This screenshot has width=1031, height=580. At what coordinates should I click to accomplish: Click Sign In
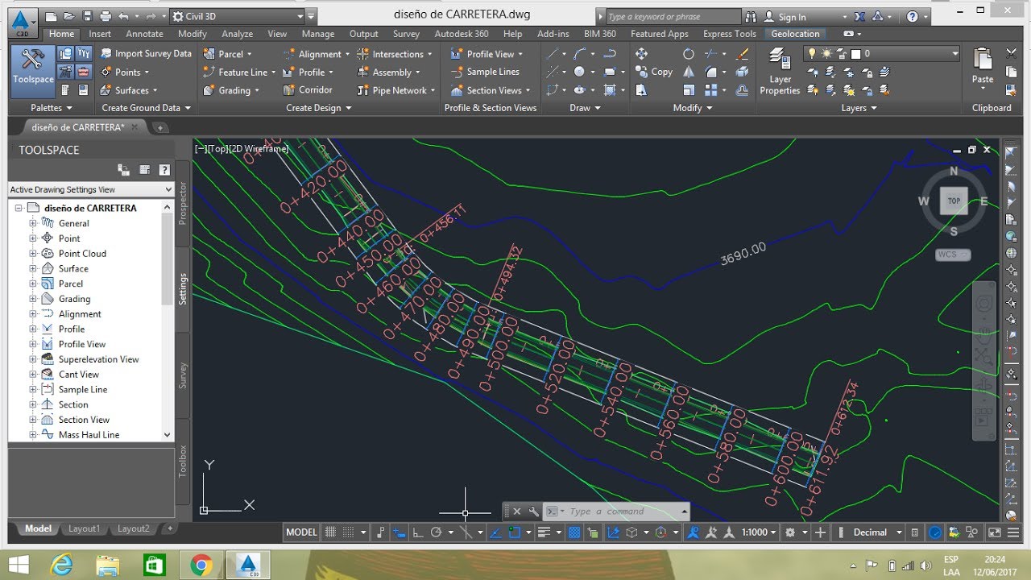pyautogui.click(x=792, y=17)
